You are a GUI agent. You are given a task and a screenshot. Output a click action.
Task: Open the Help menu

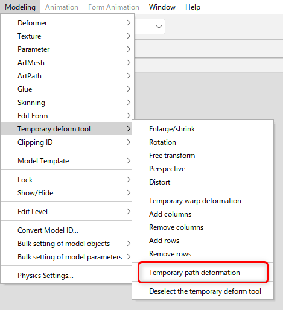[x=192, y=7]
